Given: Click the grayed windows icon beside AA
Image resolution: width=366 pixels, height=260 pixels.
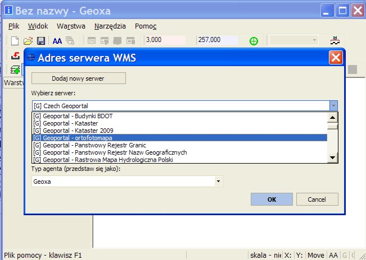Looking at the screenshot, I should (70, 41).
